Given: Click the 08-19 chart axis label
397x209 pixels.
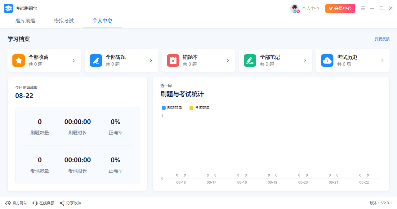Looking at the screenshot, I should point(272,182).
